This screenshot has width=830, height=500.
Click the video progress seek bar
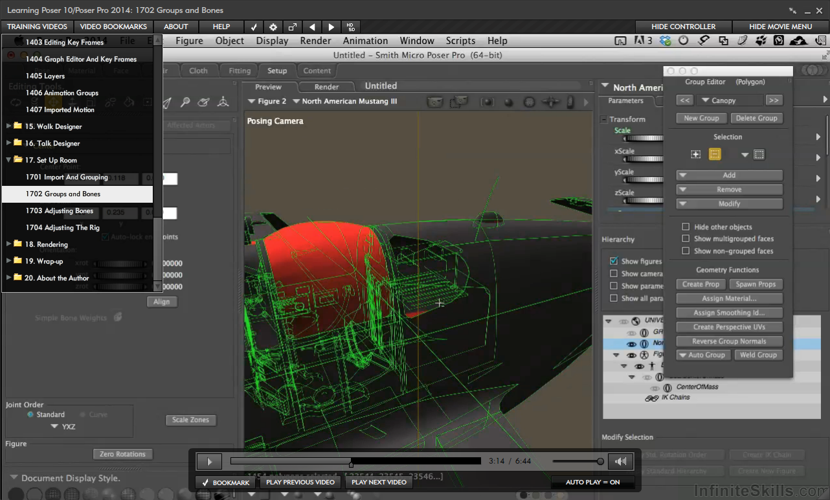pyautogui.click(x=355, y=461)
